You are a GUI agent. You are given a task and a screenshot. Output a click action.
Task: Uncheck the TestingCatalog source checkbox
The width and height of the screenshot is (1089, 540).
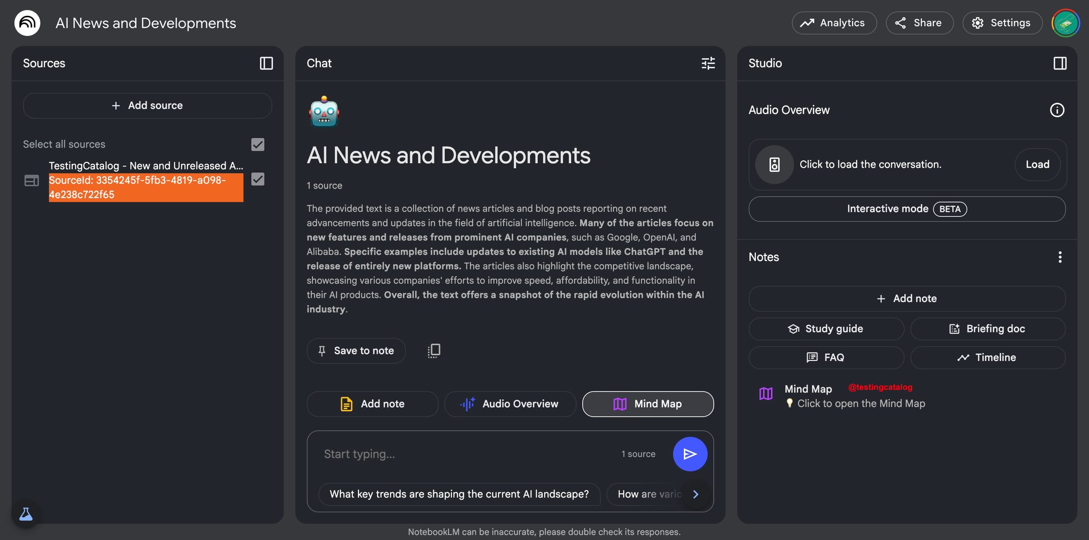point(258,179)
